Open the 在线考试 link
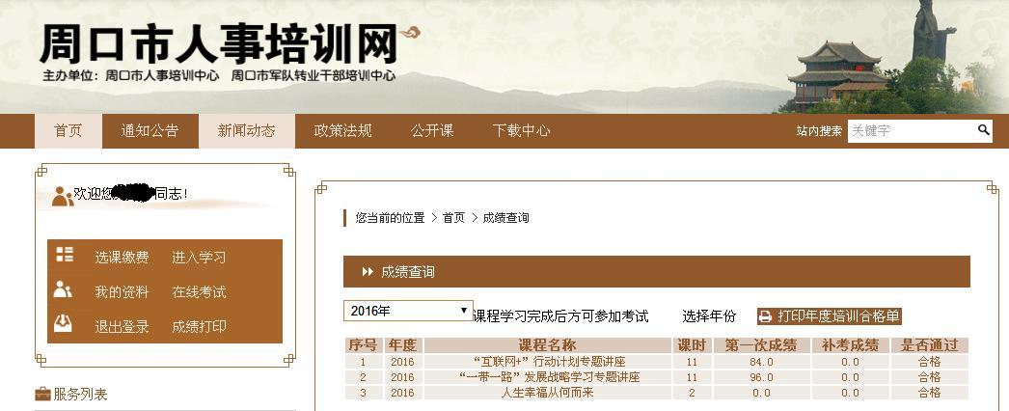The width and height of the screenshot is (1009, 411). tap(199, 292)
